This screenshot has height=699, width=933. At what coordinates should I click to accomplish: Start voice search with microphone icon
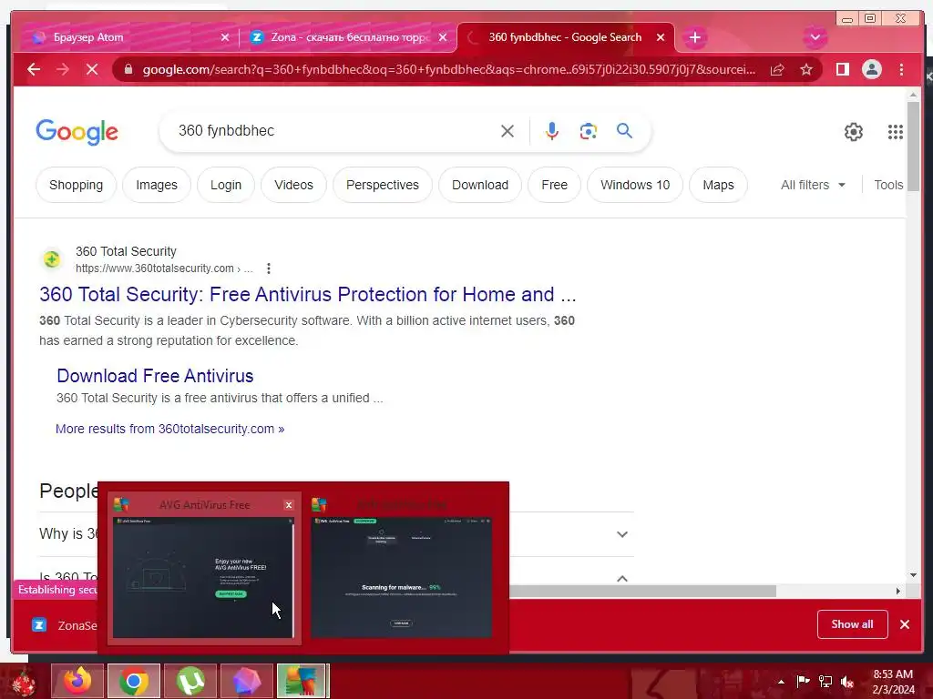551,131
